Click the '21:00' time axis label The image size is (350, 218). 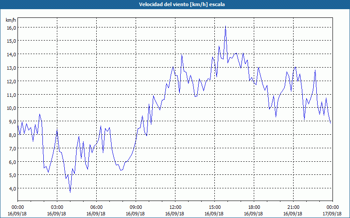click(293, 208)
